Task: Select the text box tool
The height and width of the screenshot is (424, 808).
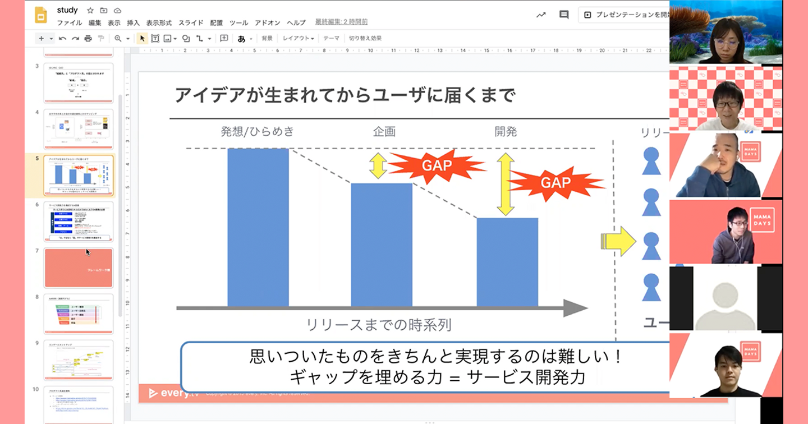Action: pyautogui.click(x=155, y=39)
